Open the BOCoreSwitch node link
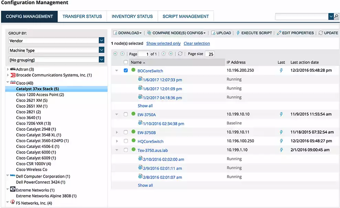Image resolution: width=340 pixels, height=208 pixels. point(150,71)
